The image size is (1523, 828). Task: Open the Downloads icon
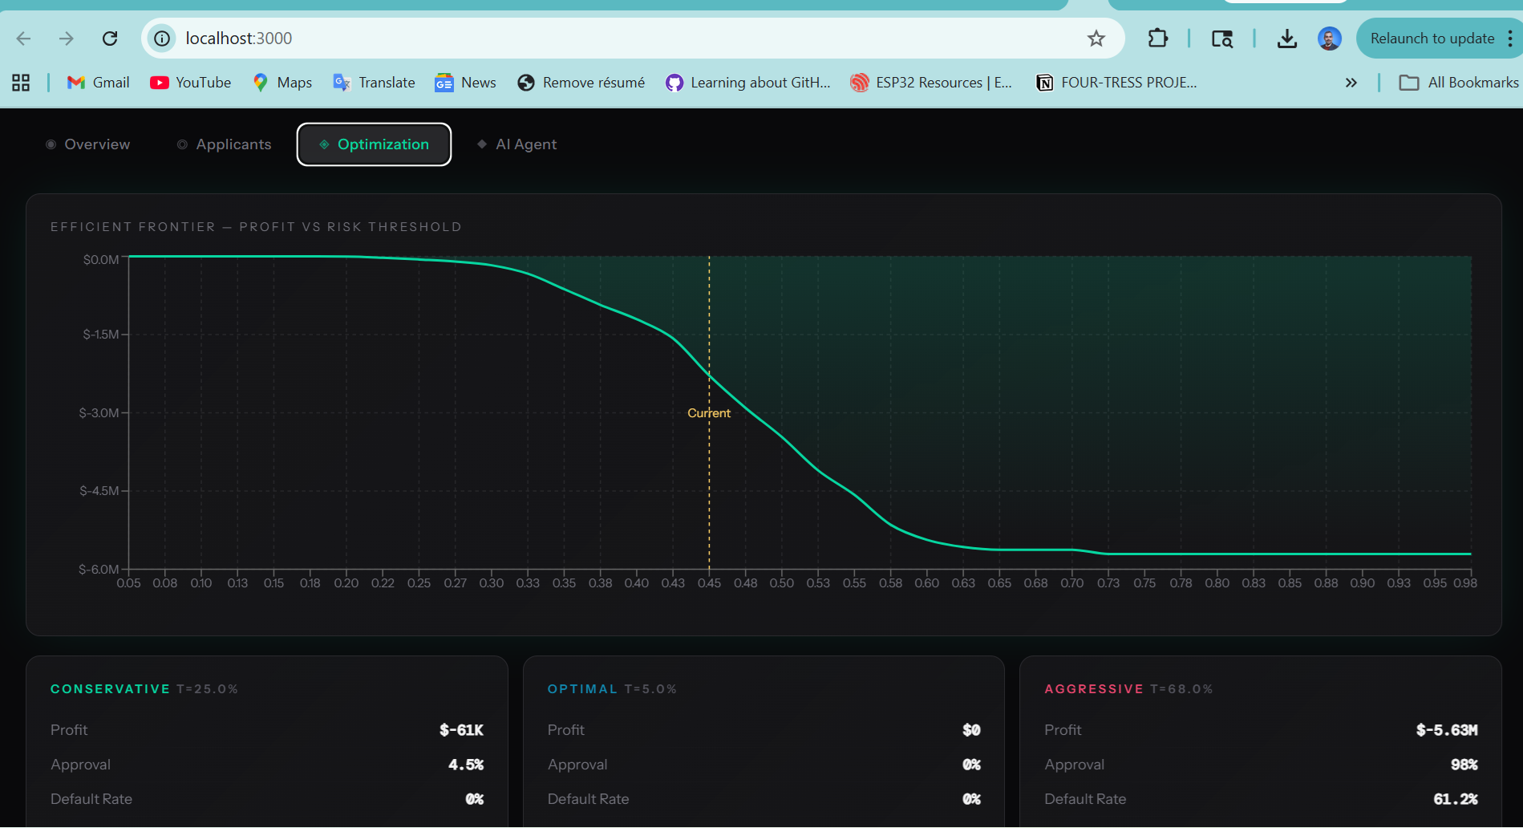click(x=1286, y=39)
